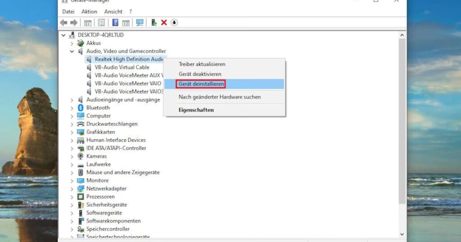Viewport: 461px width, 242px height.
Task: Collapse the Audio, Video und Gamecontroller category
Action: click(72, 51)
